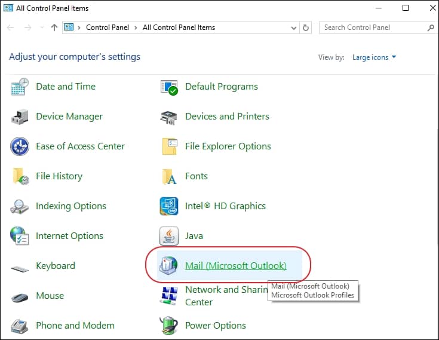Screen dimensions: 439x340
Task: Open the Power Options link
Action: coord(216,326)
